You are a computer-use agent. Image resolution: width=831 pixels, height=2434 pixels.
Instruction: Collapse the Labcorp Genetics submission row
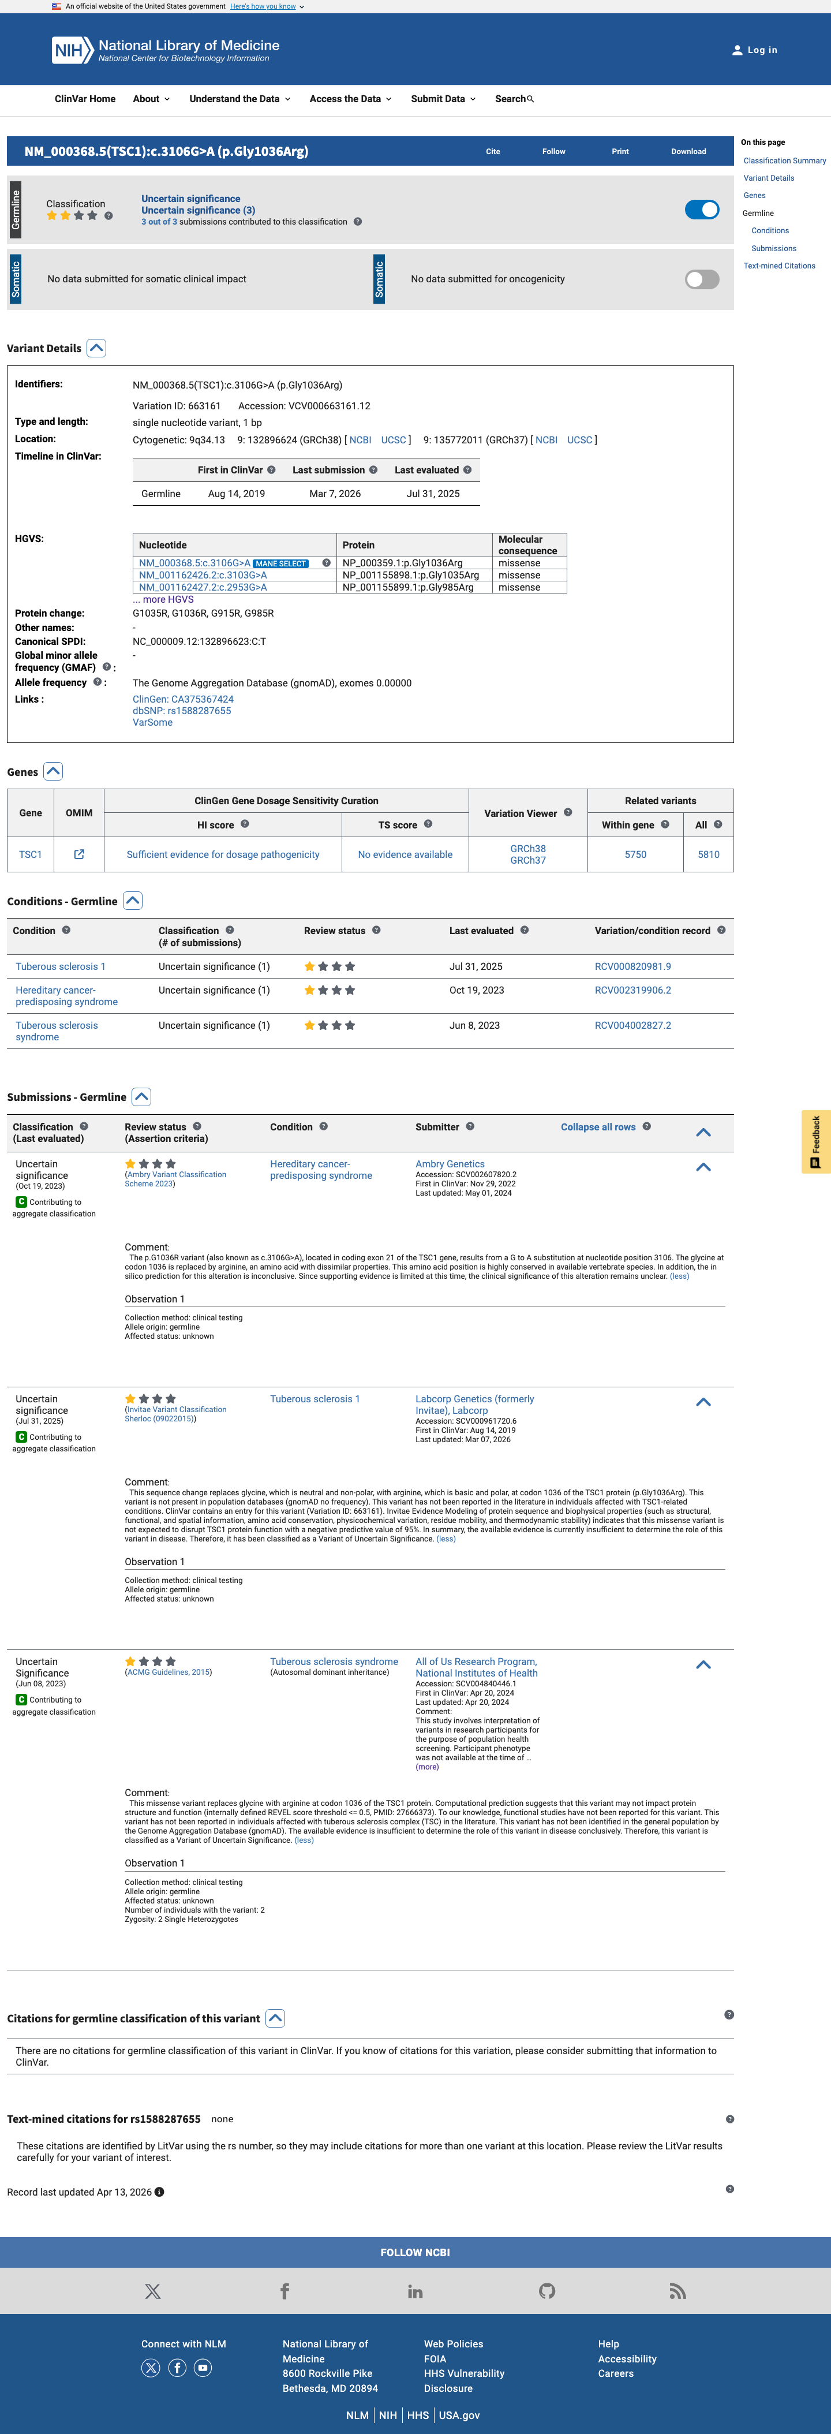pyautogui.click(x=703, y=1402)
